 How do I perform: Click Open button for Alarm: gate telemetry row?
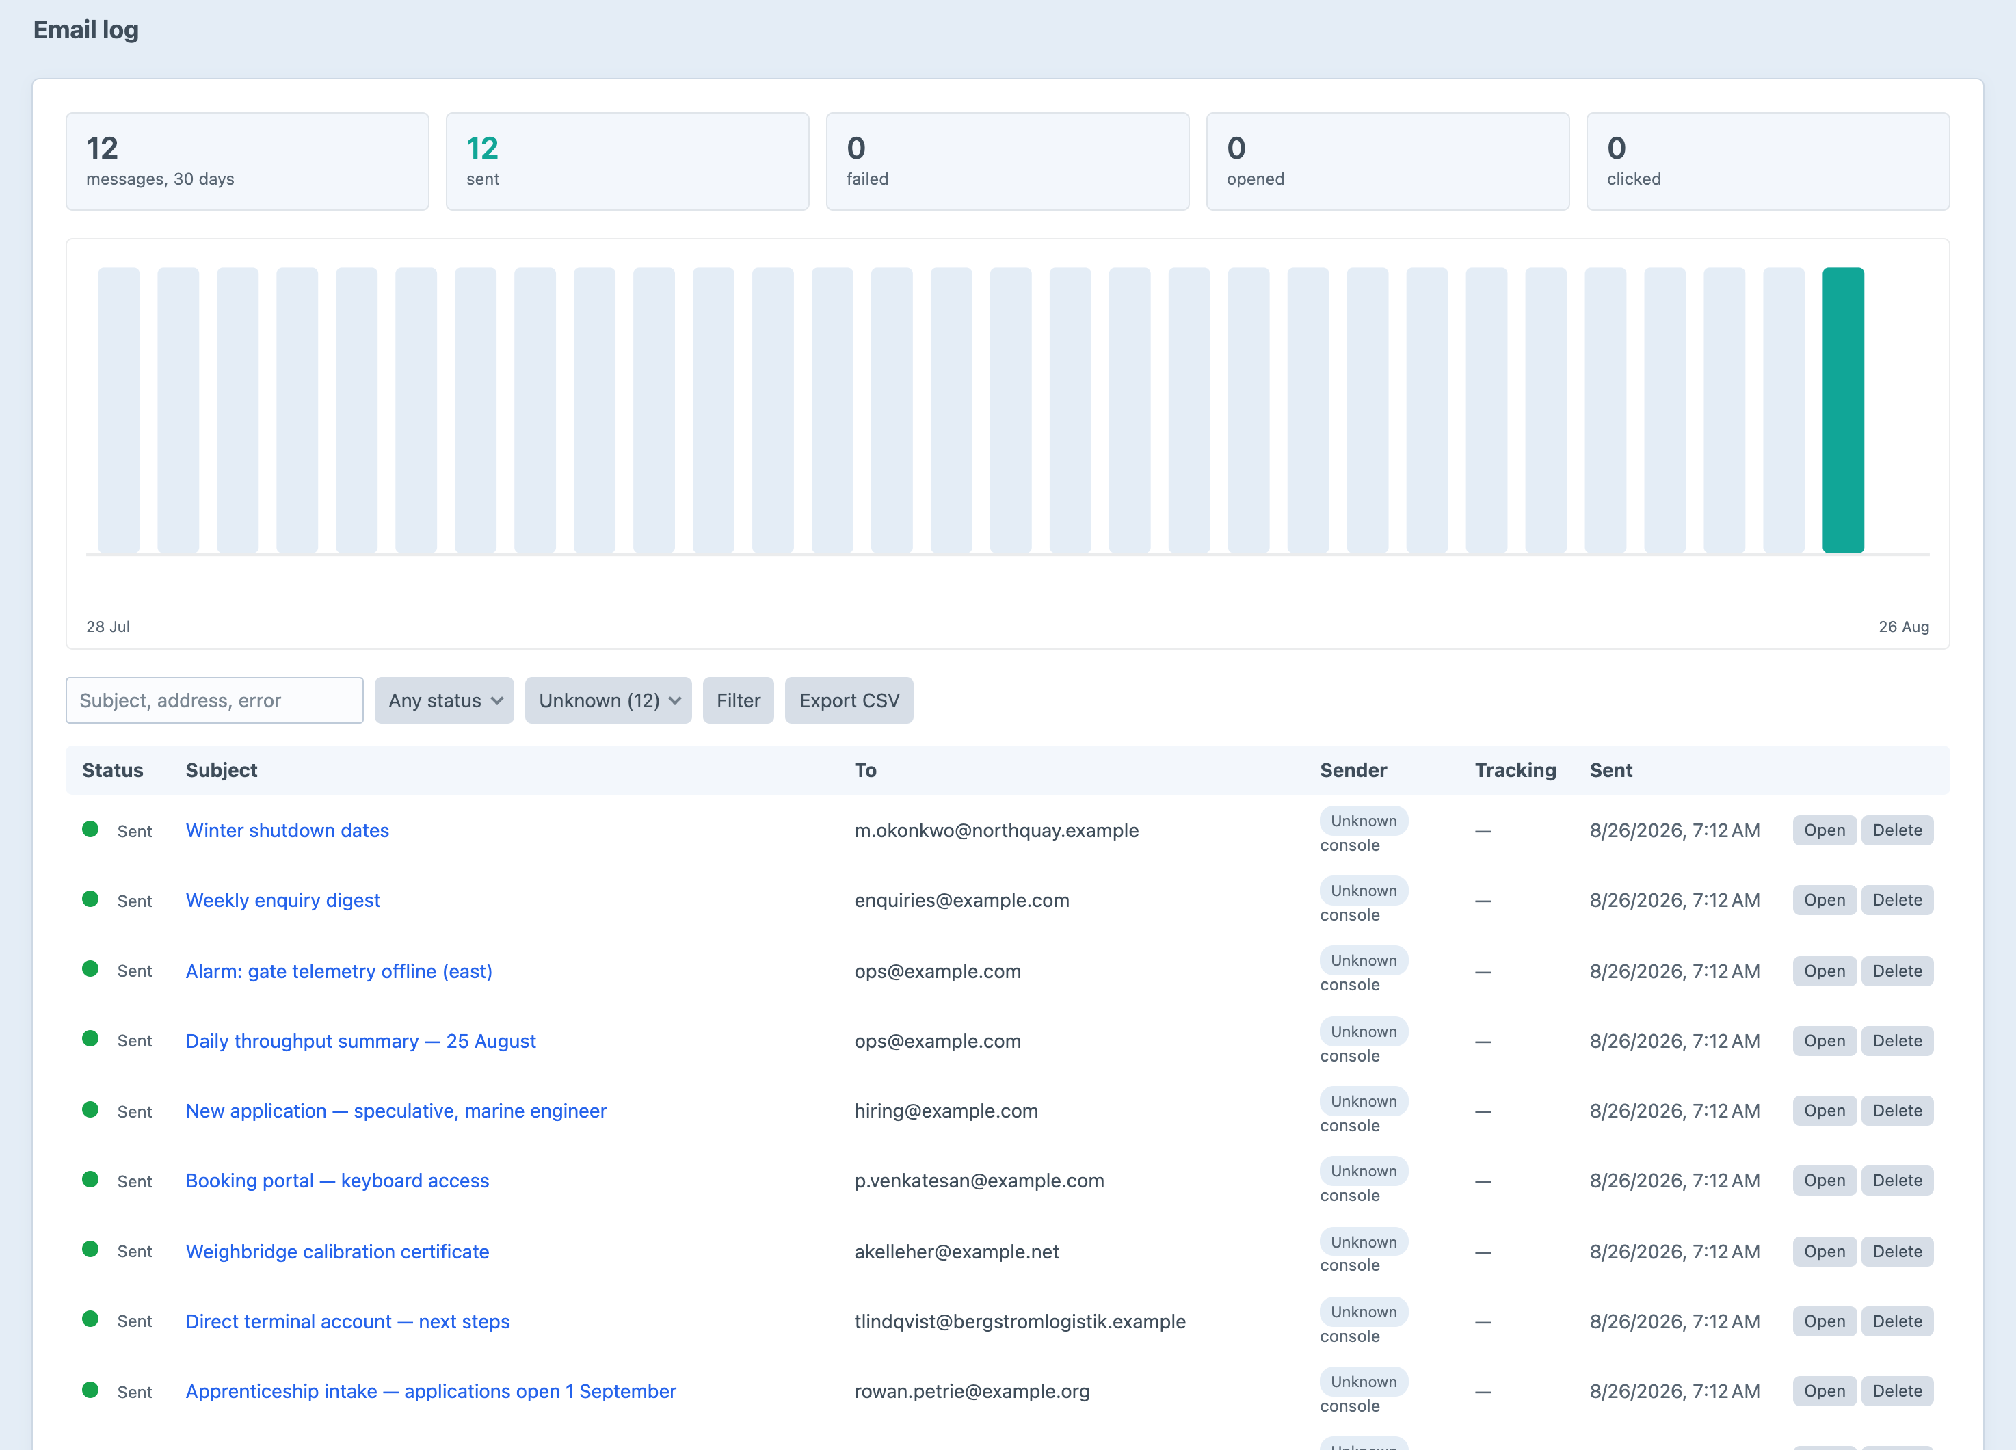[1824, 972]
